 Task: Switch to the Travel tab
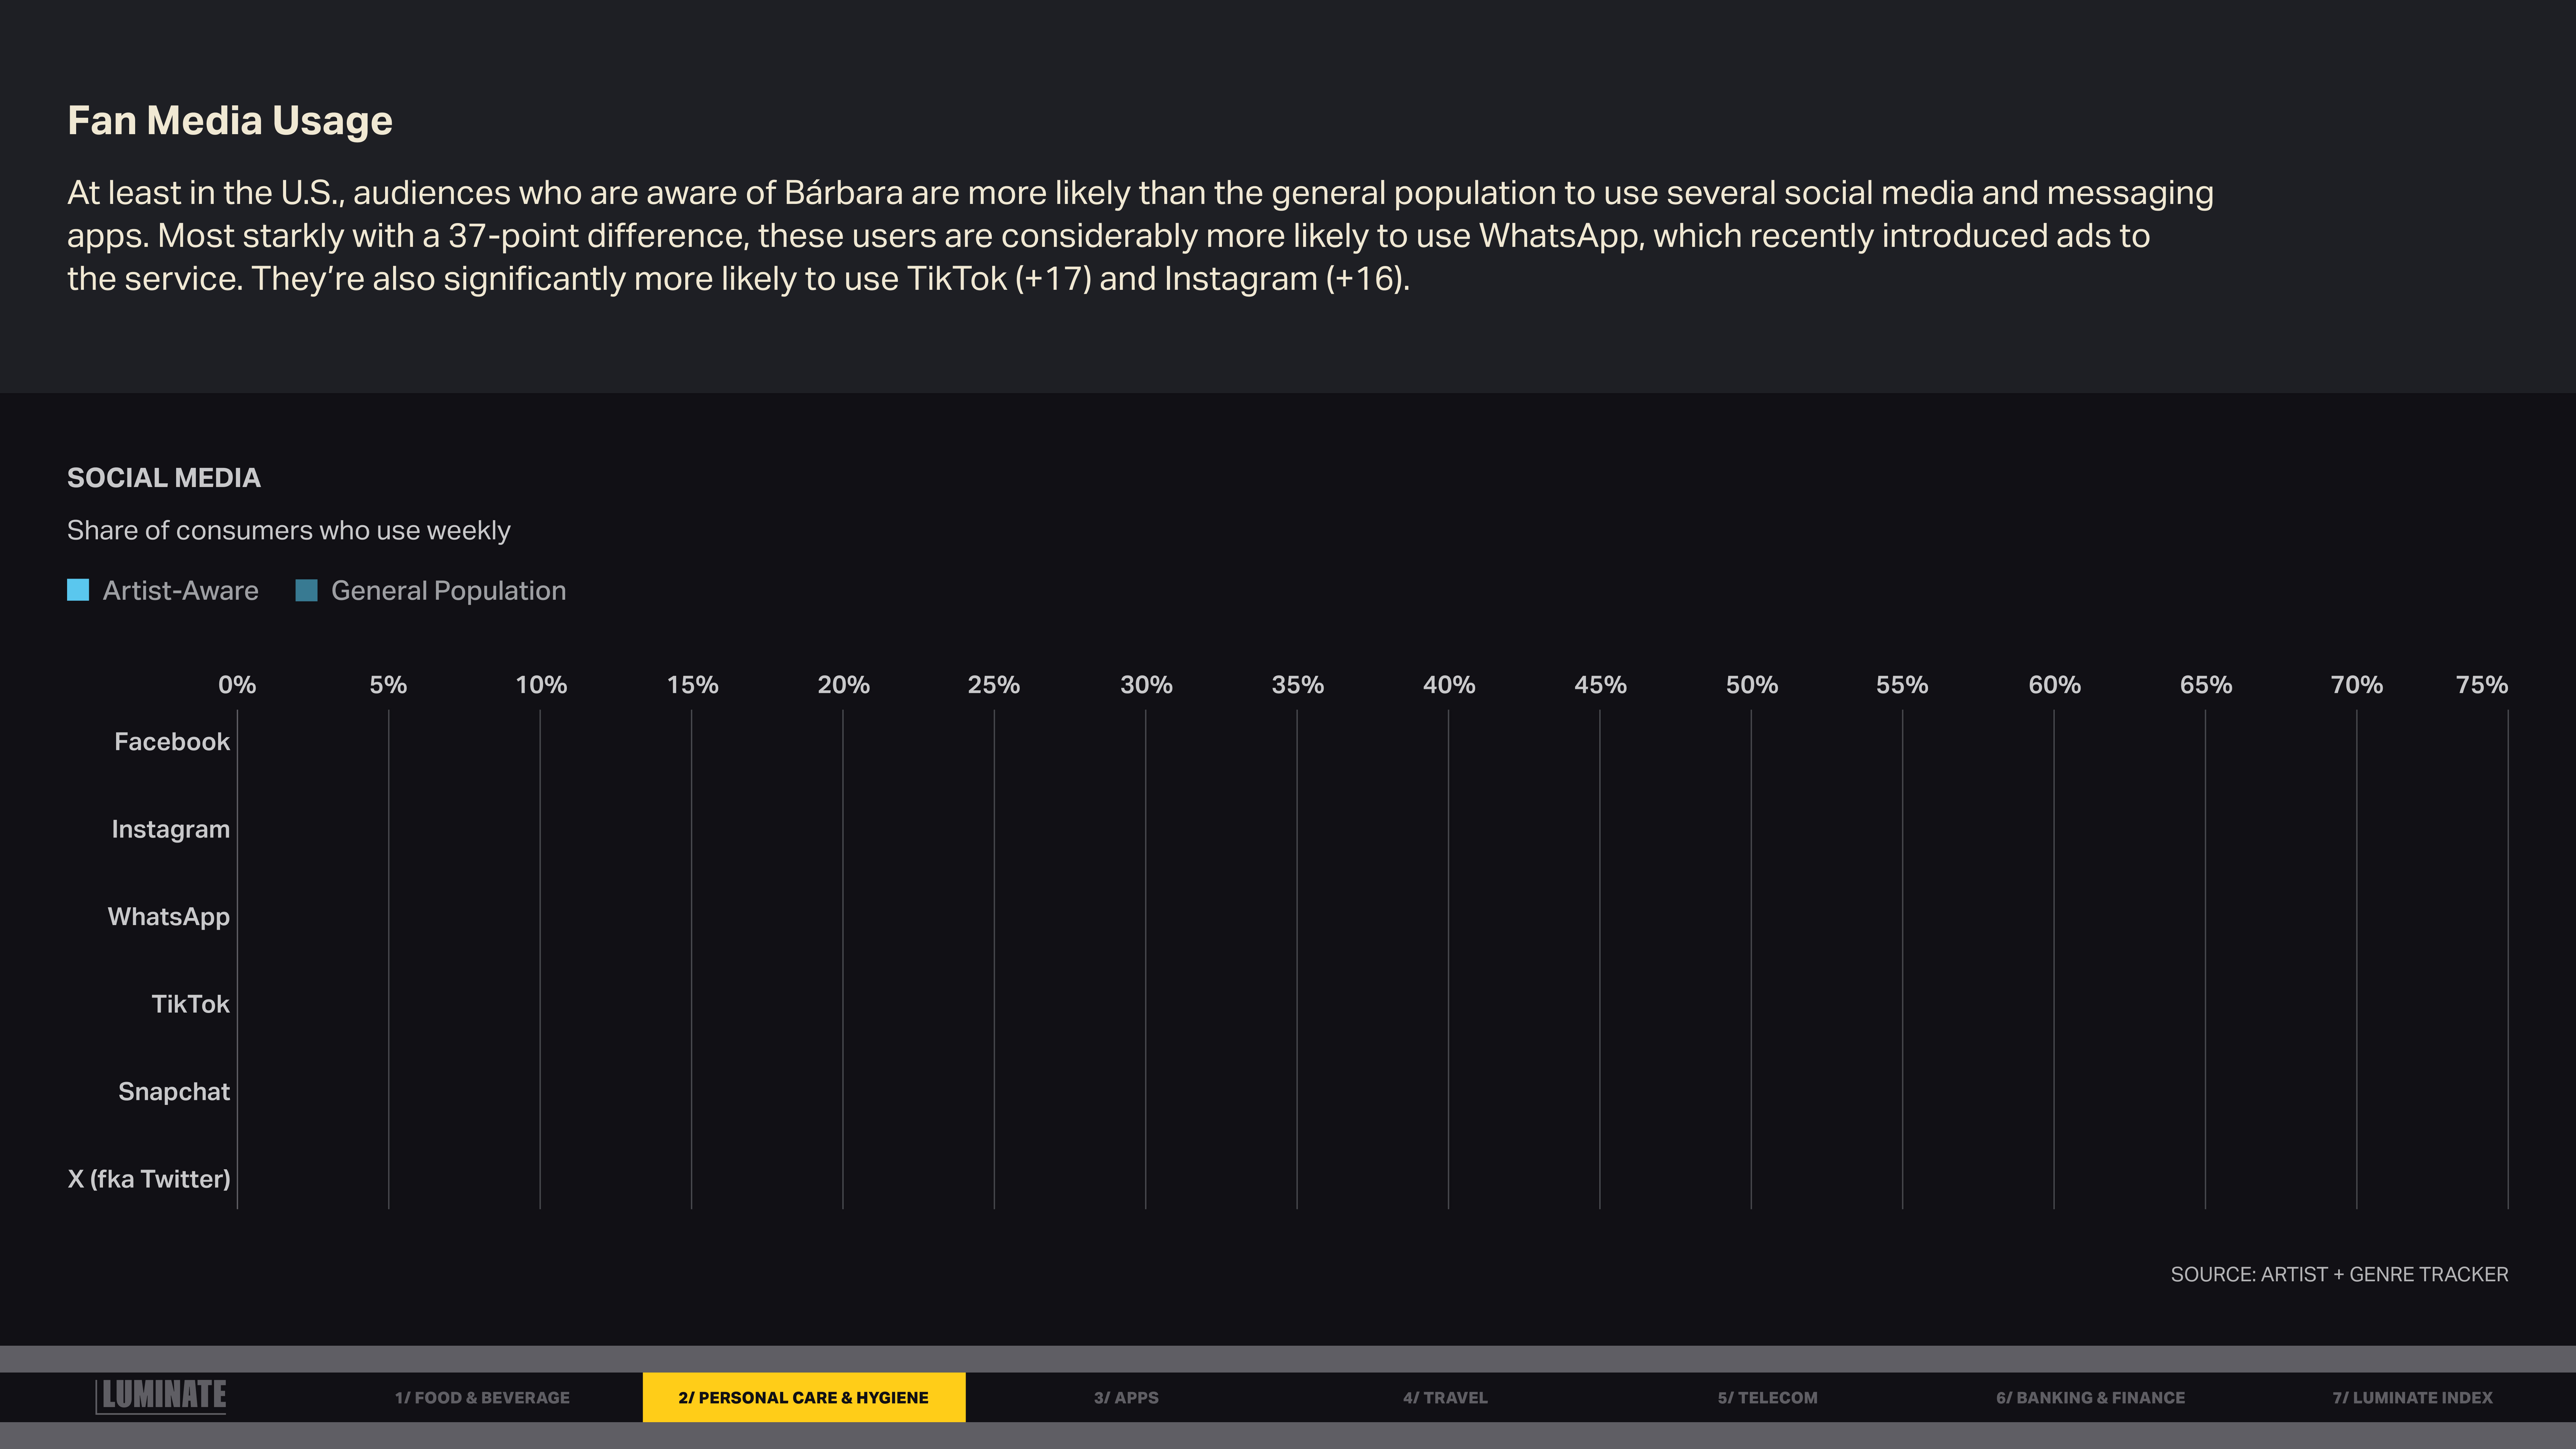point(1445,1397)
